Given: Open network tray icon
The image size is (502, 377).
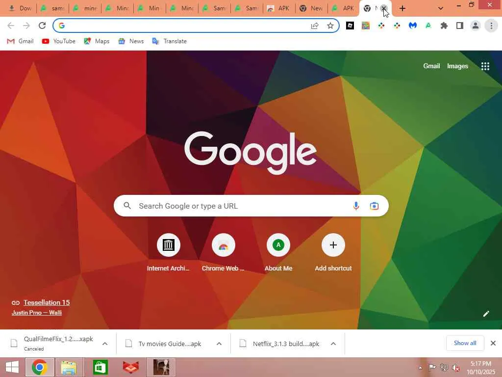Looking at the screenshot, I should point(444,368).
